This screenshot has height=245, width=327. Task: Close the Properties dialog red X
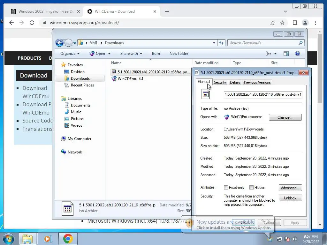click(303, 72)
